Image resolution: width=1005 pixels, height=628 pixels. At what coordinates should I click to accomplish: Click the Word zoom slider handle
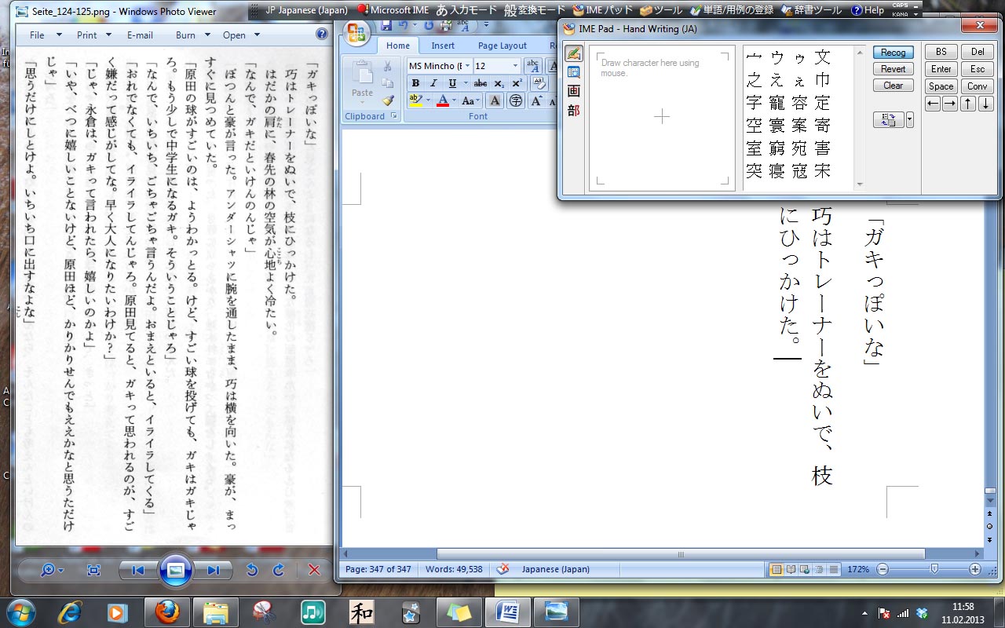934,569
